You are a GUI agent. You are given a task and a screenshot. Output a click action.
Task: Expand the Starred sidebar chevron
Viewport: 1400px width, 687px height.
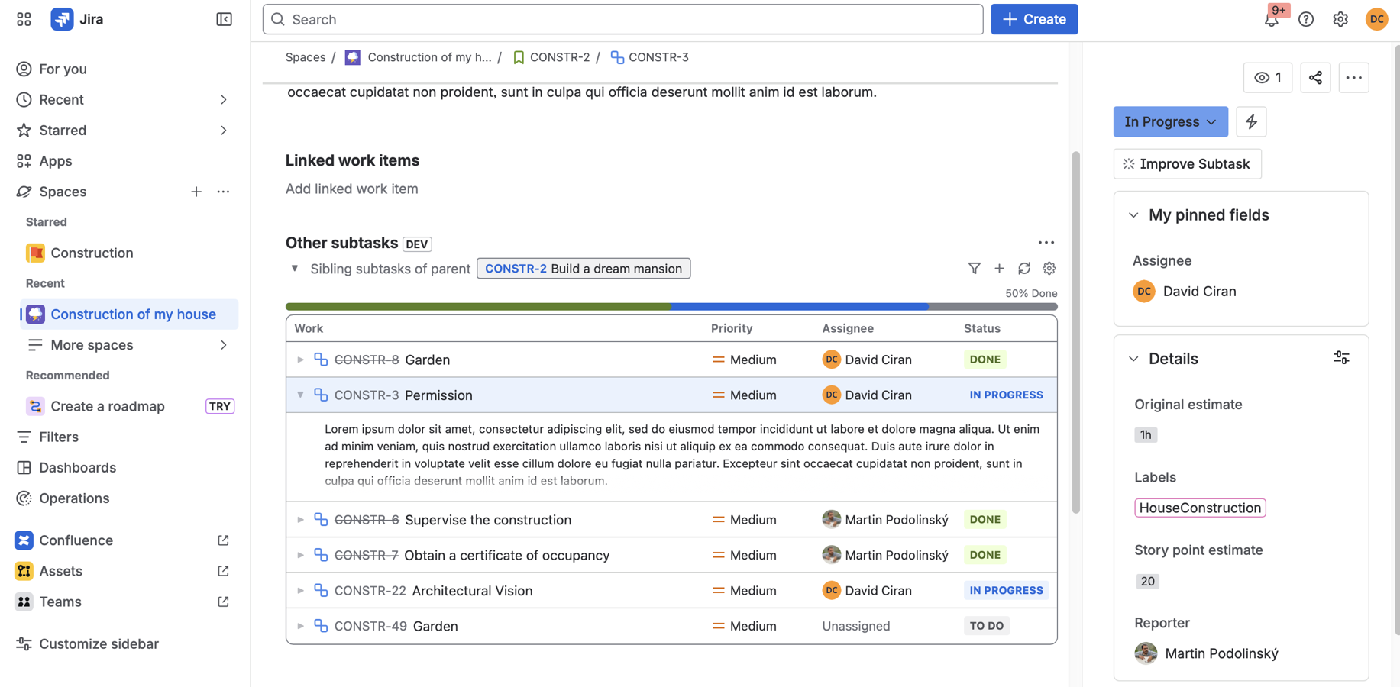coord(224,131)
